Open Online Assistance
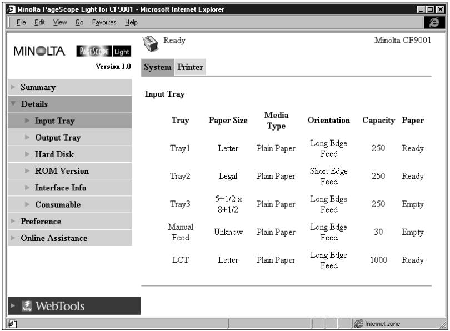This screenshot has height=331, width=450. [x=70, y=238]
